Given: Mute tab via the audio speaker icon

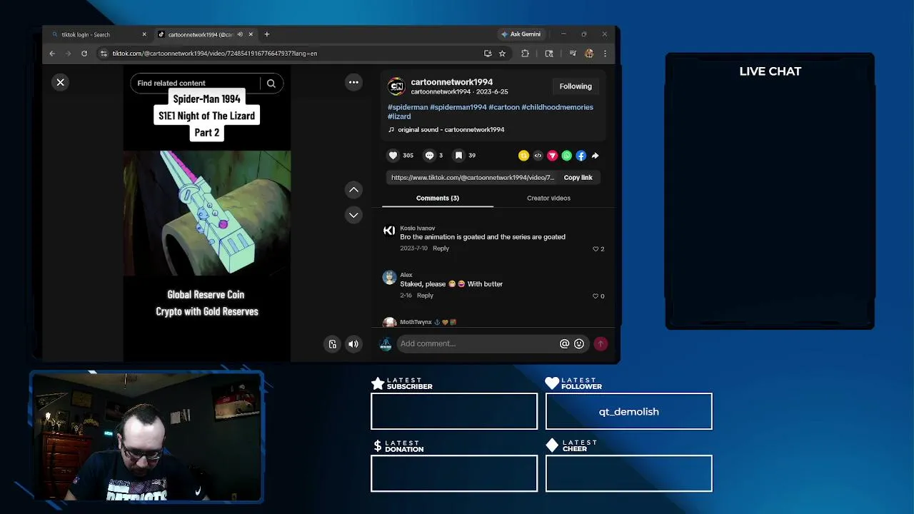Looking at the screenshot, I should [240, 34].
